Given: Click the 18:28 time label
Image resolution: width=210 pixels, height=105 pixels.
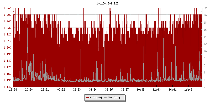Looking at the screenshot, I should (13, 90).
